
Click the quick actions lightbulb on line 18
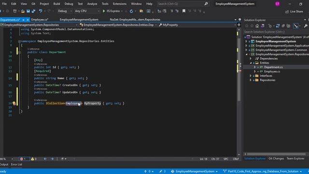[x=14, y=103]
